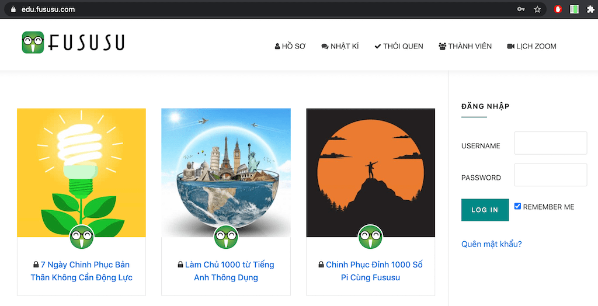Go to NHẬT KÍ in navigation
Image resolution: width=598 pixels, height=306 pixels.
click(340, 46)
